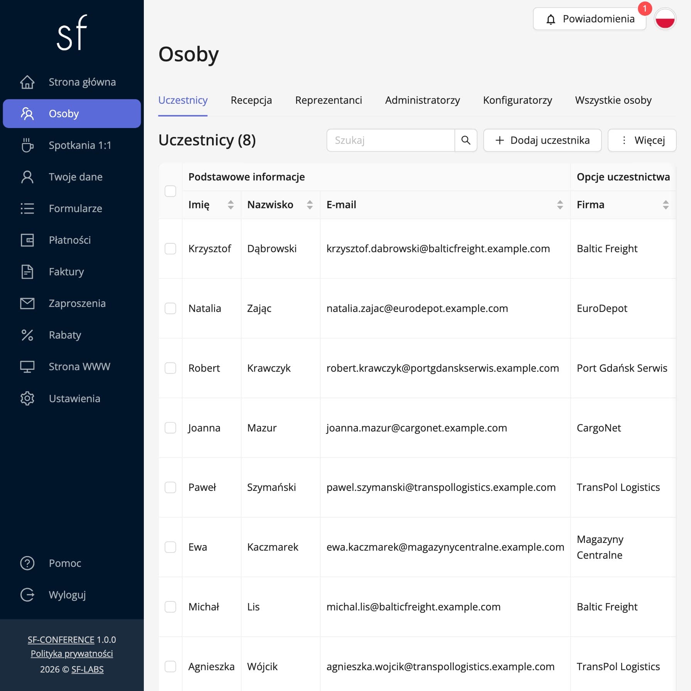Image resolution: width=691 pixels, height=691 pixels.
Task: Click the wallet icon for Płatności
Action: click(27, 240)
